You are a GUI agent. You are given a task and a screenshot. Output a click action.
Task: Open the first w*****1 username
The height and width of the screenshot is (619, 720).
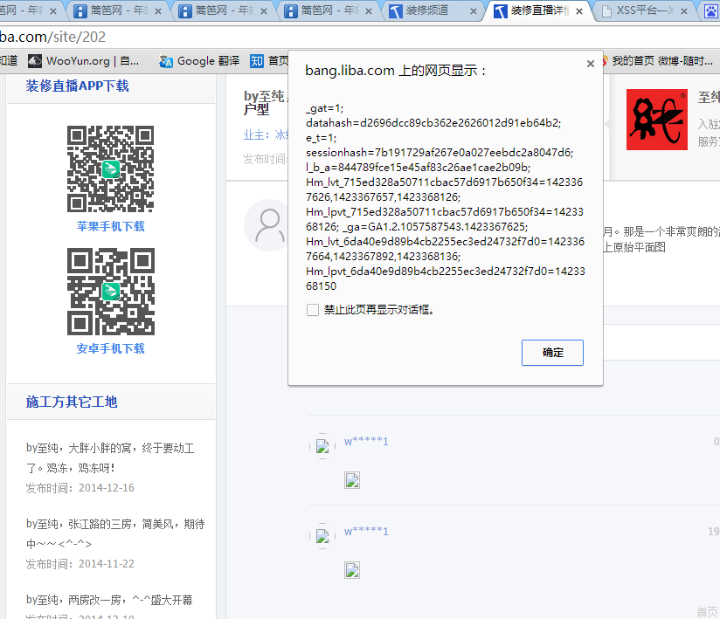pyautogui.click(x=366, y=442)
